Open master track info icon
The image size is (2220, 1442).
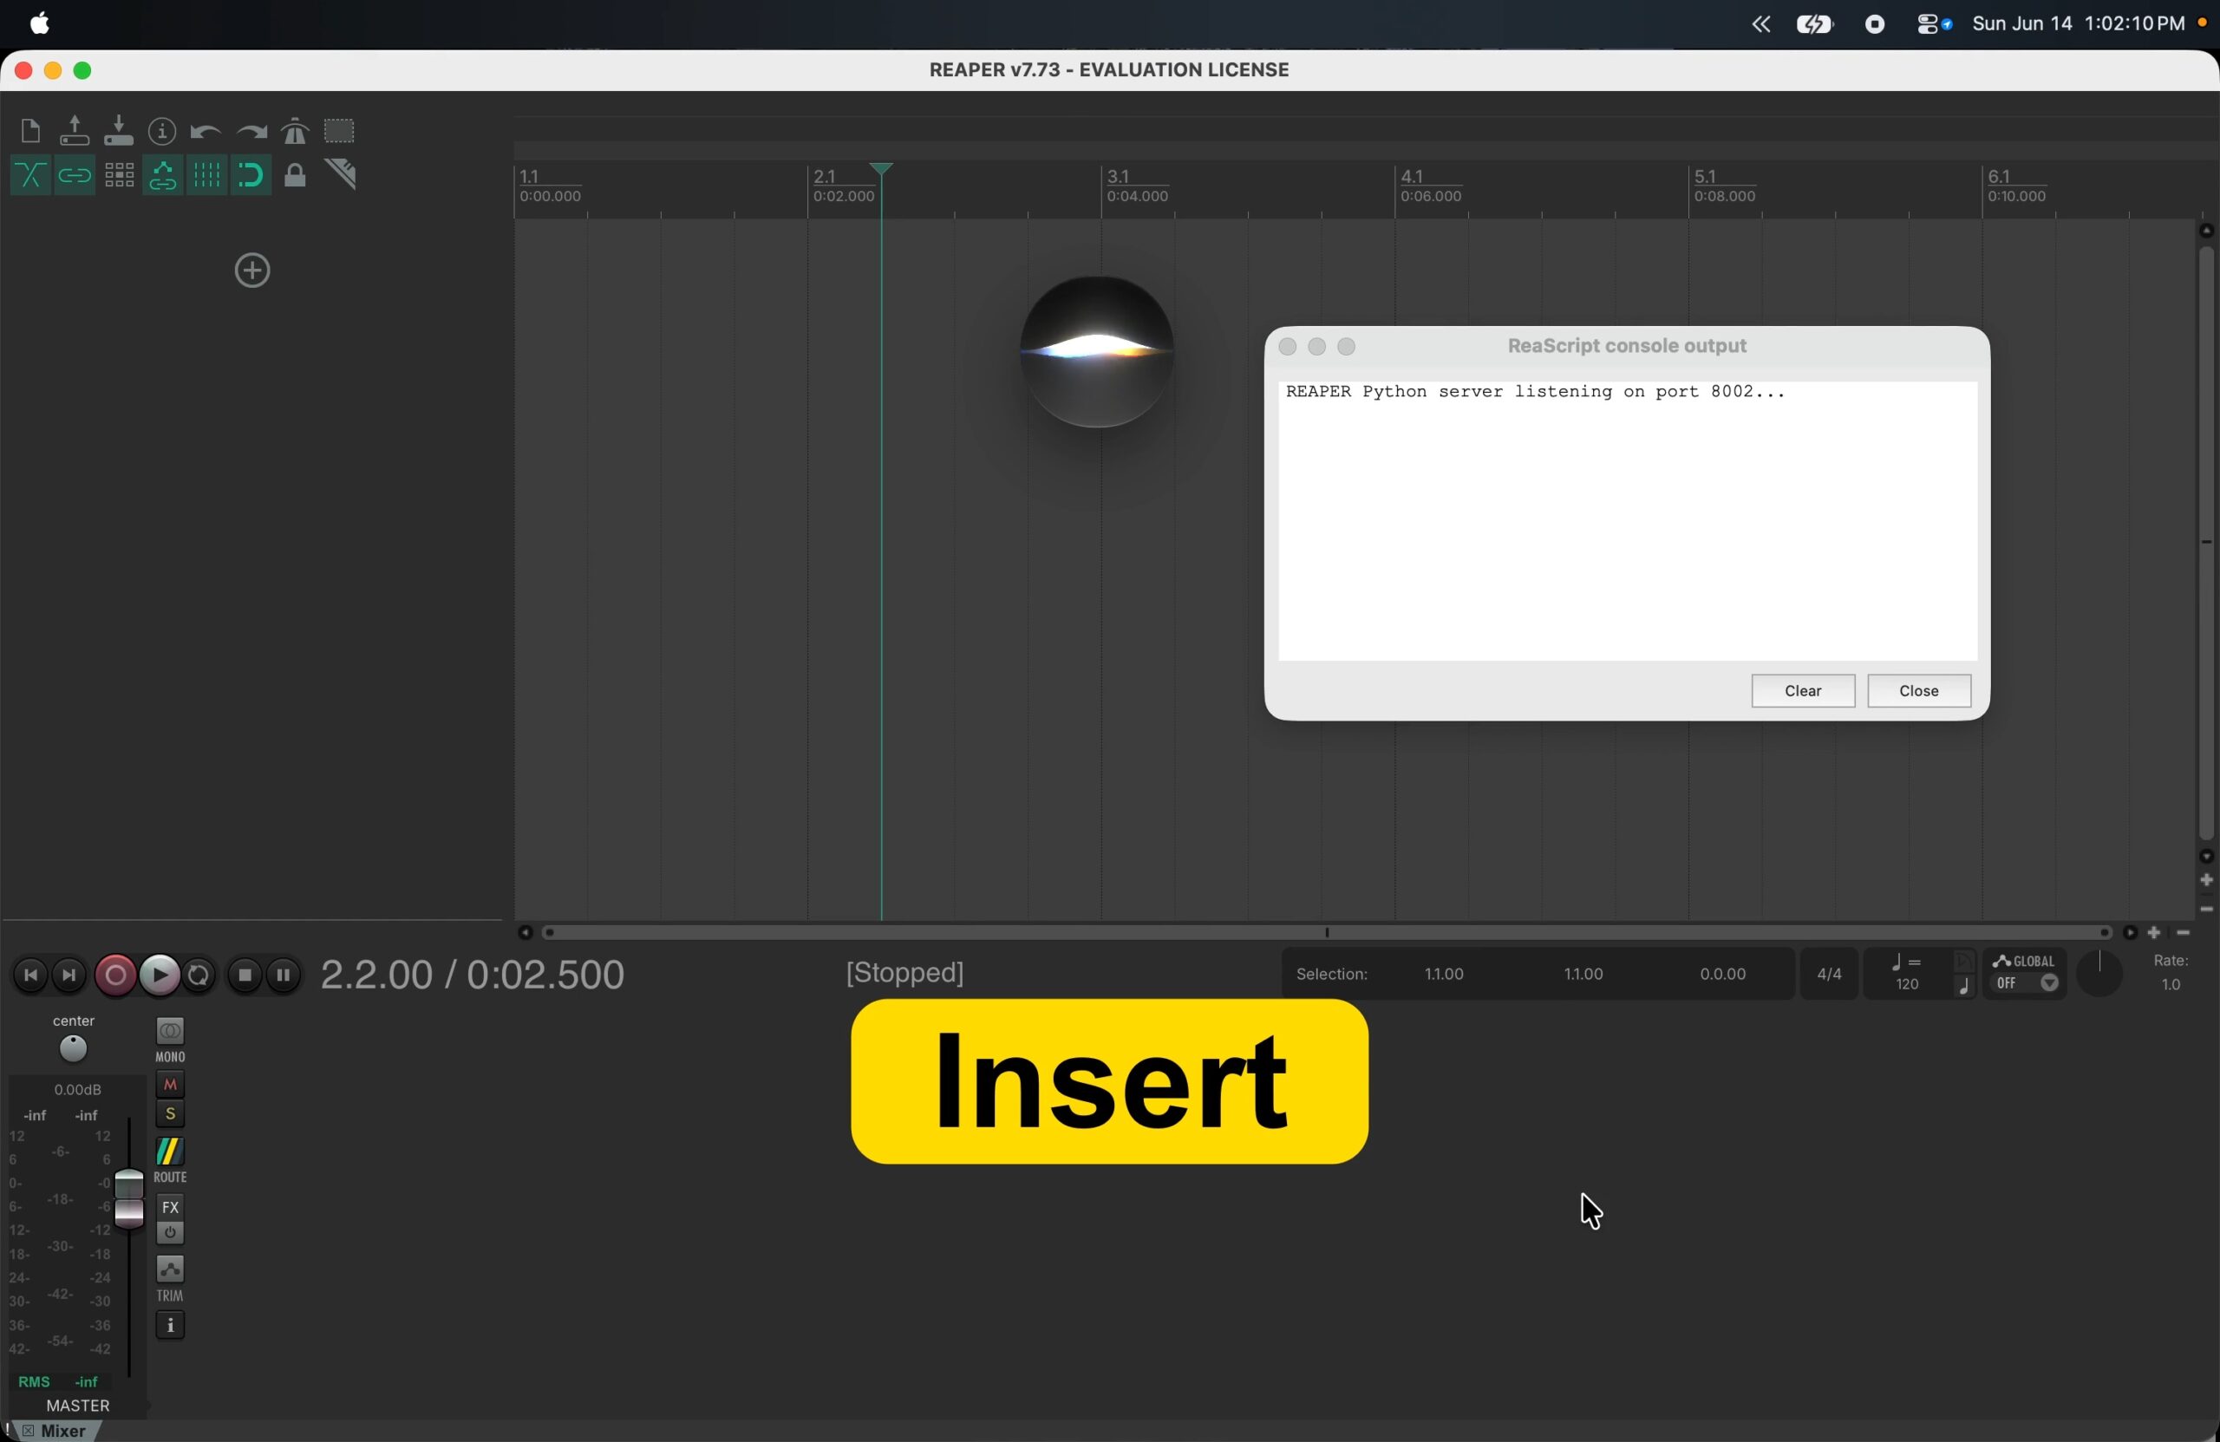tap(171, 1328)
